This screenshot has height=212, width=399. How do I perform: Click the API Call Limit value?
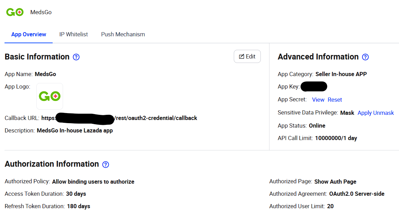pos(336,138)
